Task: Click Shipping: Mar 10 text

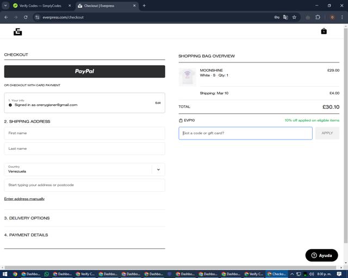Action: tap(214, 93)
